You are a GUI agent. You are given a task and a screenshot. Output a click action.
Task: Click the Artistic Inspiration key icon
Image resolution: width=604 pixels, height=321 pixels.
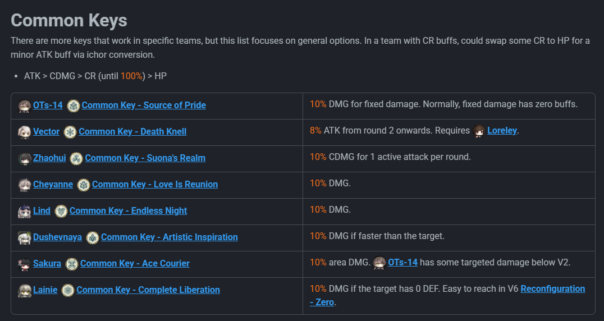[x=93, y=237]
